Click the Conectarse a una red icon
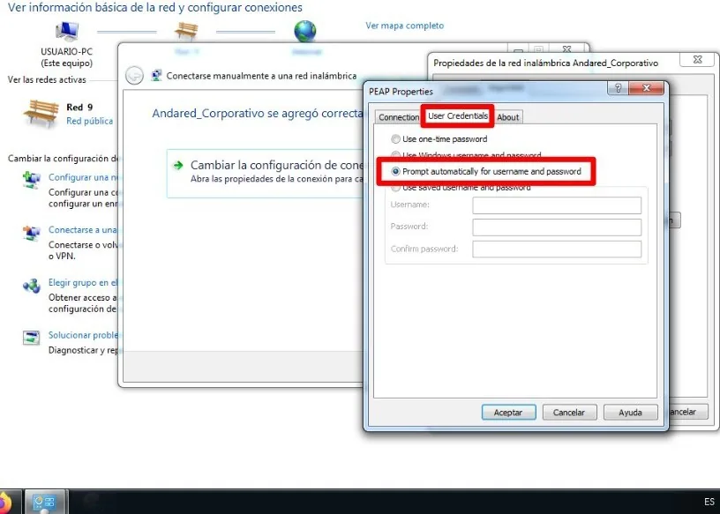This screenshot has width=720, height=514. coord(32,233)
